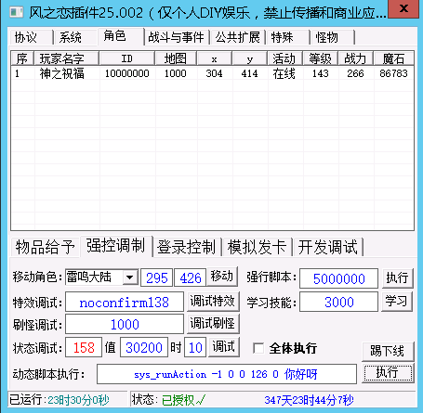Click the 值 field showing 30200
The width and height of the screenshot is (423, 413).
point(144,347)
